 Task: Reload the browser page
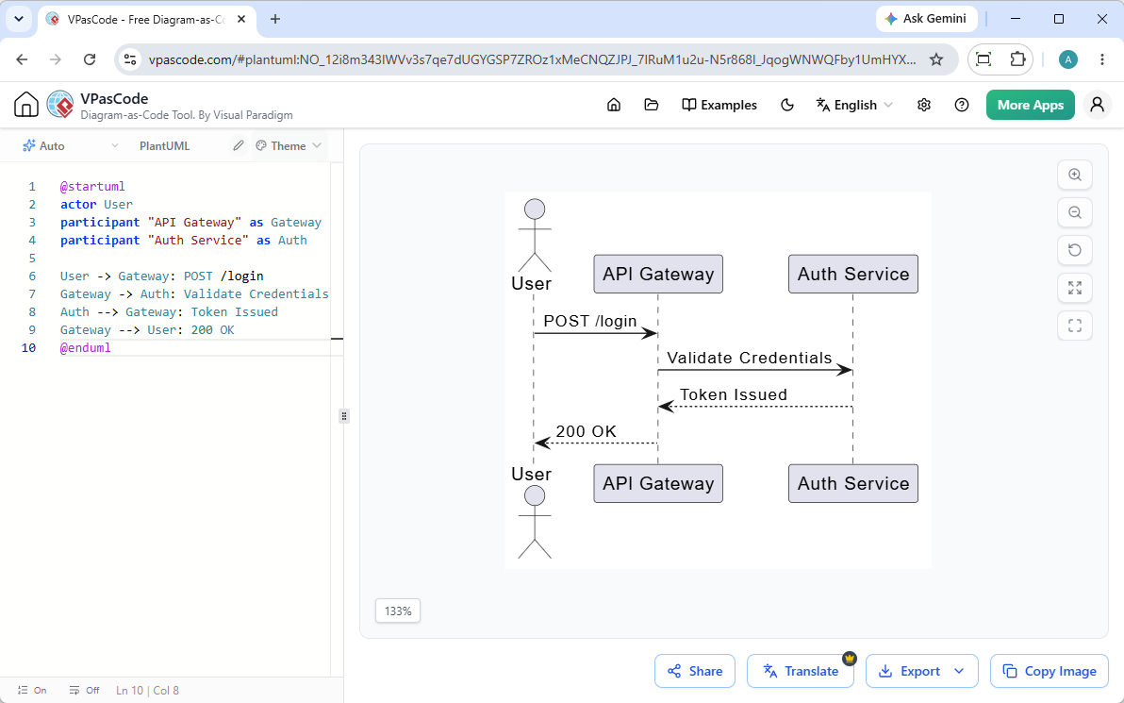coord(90,59)
